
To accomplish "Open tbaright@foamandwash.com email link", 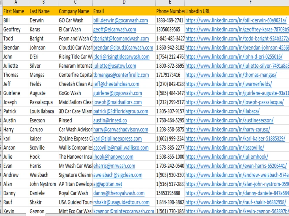I will (x=121, y=39).
